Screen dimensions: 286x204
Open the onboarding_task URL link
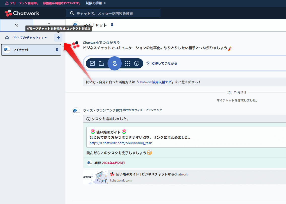point(121,143)
